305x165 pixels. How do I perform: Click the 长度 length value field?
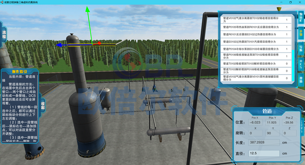click(x=264, y=143)
